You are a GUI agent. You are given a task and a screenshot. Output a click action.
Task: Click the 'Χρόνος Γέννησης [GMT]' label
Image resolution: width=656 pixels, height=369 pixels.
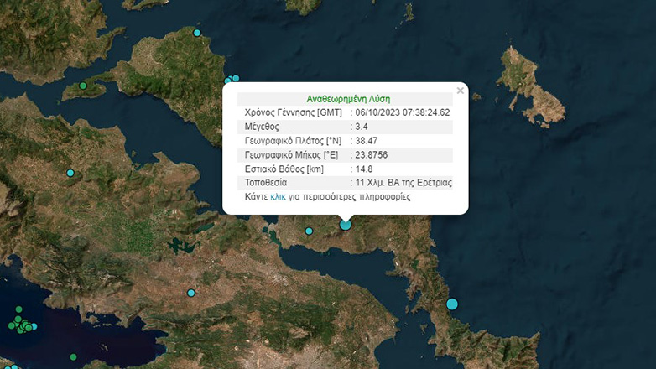tap(293, 112)
